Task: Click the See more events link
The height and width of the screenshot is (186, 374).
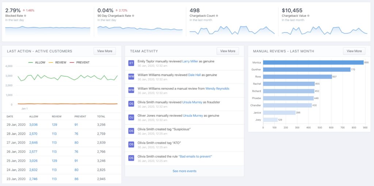Action: pyautogui.click(x=184, y=171)
